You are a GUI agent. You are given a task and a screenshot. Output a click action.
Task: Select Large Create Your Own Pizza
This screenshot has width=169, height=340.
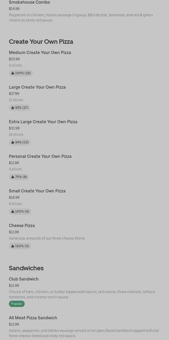(37, 87)
